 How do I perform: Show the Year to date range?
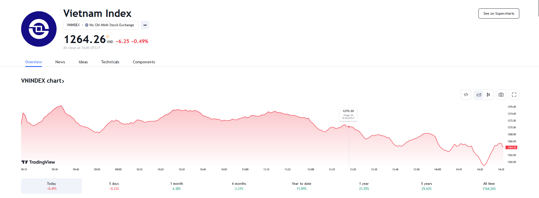(x=301, y=186)
